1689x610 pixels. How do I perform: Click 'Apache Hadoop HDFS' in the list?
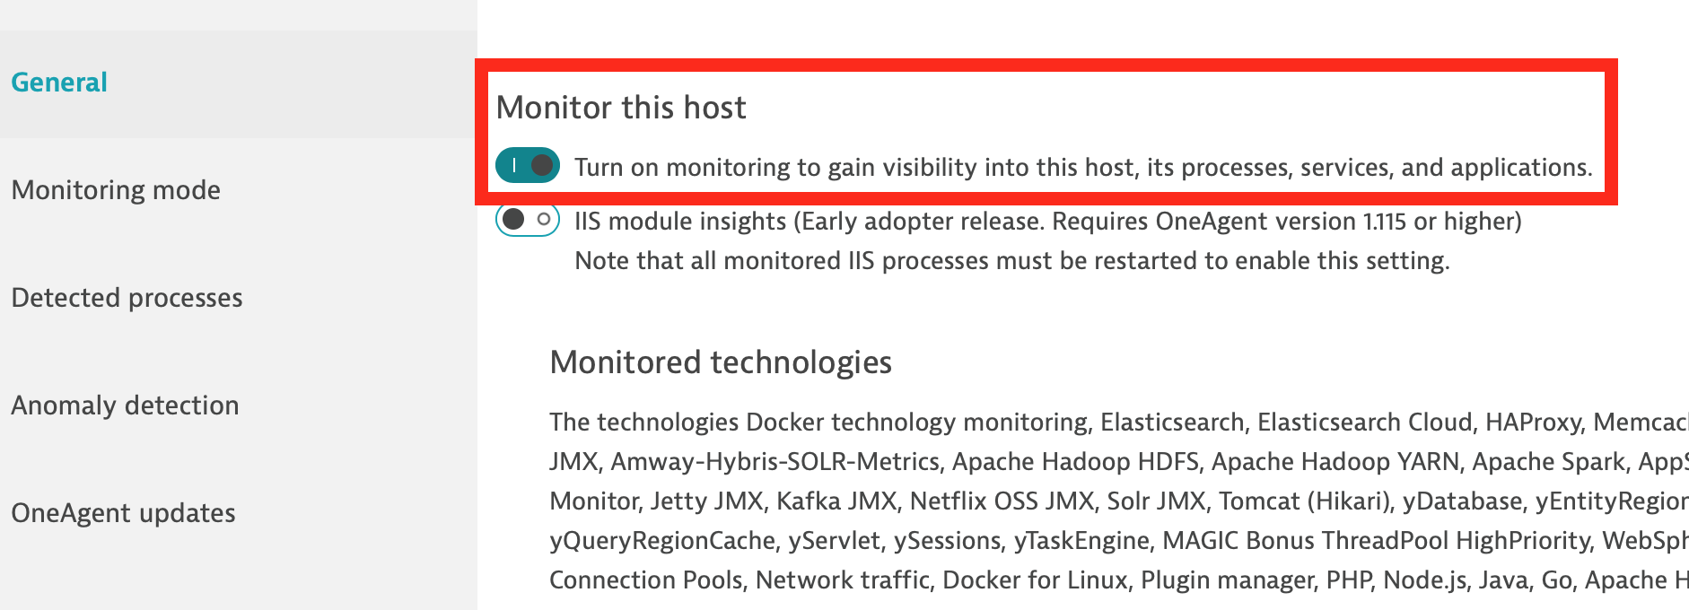pos(1075,462)
